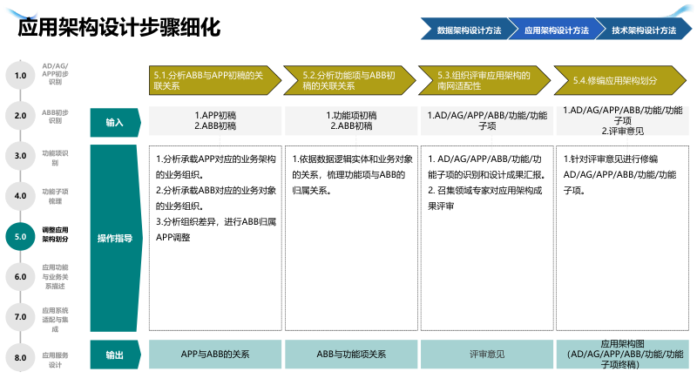
Task: Click guidance text '1.针对评审意见进行修编'
Action: coord(611,159)
